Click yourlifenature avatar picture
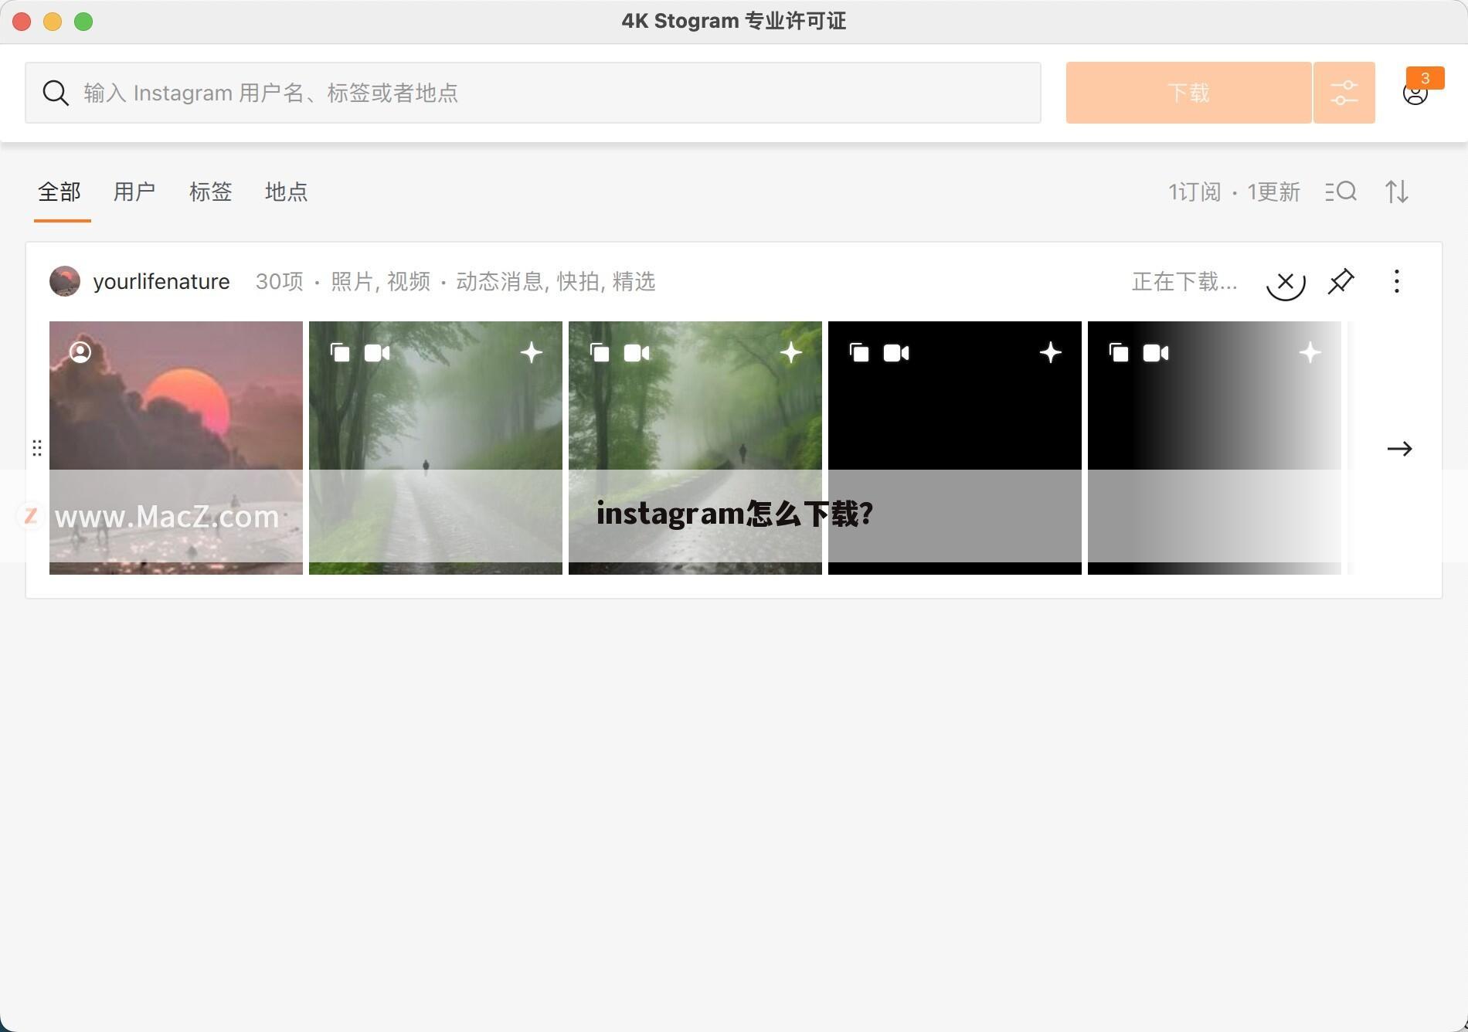This screenshot has height=1032, width=1468. tap(65, 281)
